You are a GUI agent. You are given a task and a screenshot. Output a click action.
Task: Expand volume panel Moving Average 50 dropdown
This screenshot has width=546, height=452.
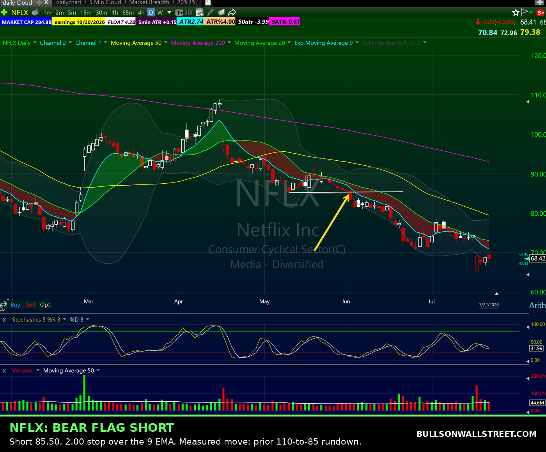pyautogui.click(x=98, y=370)
